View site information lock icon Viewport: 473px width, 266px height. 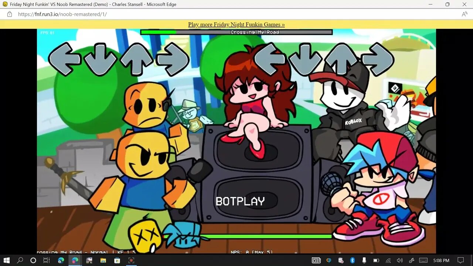[10, 14]
